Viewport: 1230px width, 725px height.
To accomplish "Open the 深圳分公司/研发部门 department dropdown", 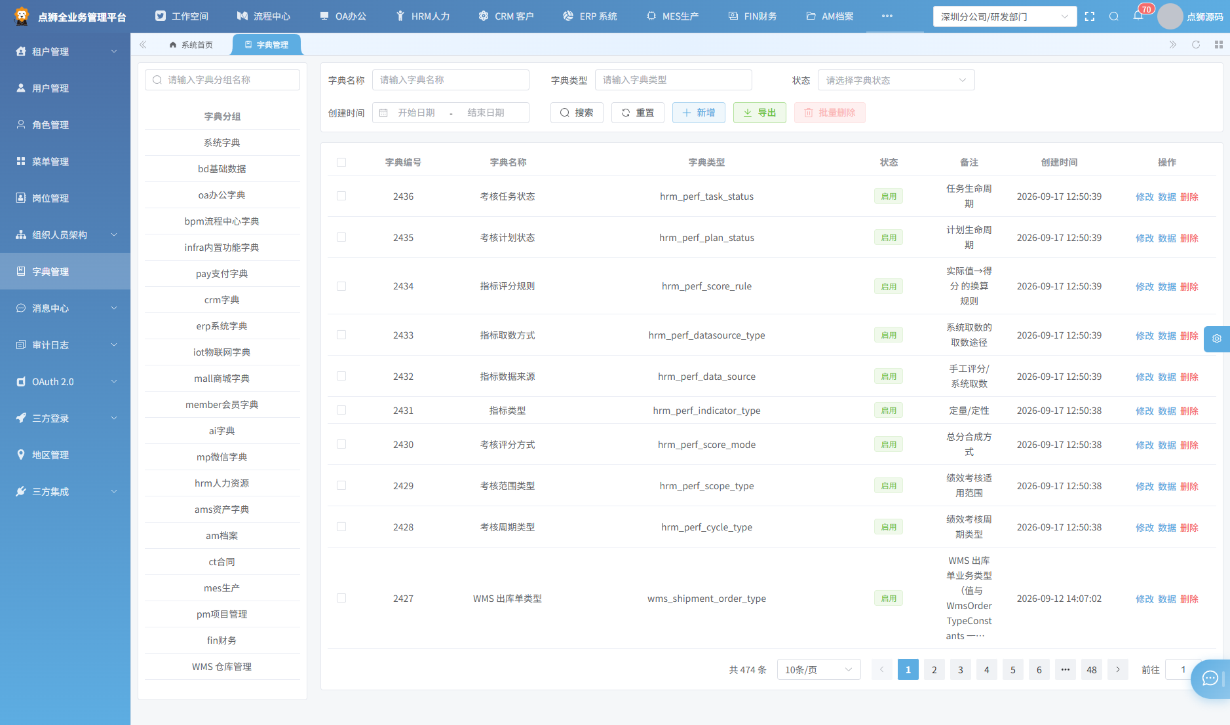I will pyautogui.click(x=1005, y=16).
